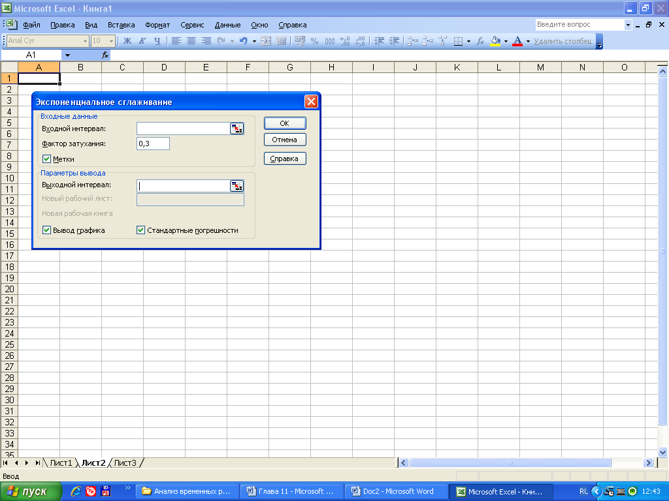Open the Сервис menu
The height and width of the screenshot is (501, 669).
(x=192, y=25)
